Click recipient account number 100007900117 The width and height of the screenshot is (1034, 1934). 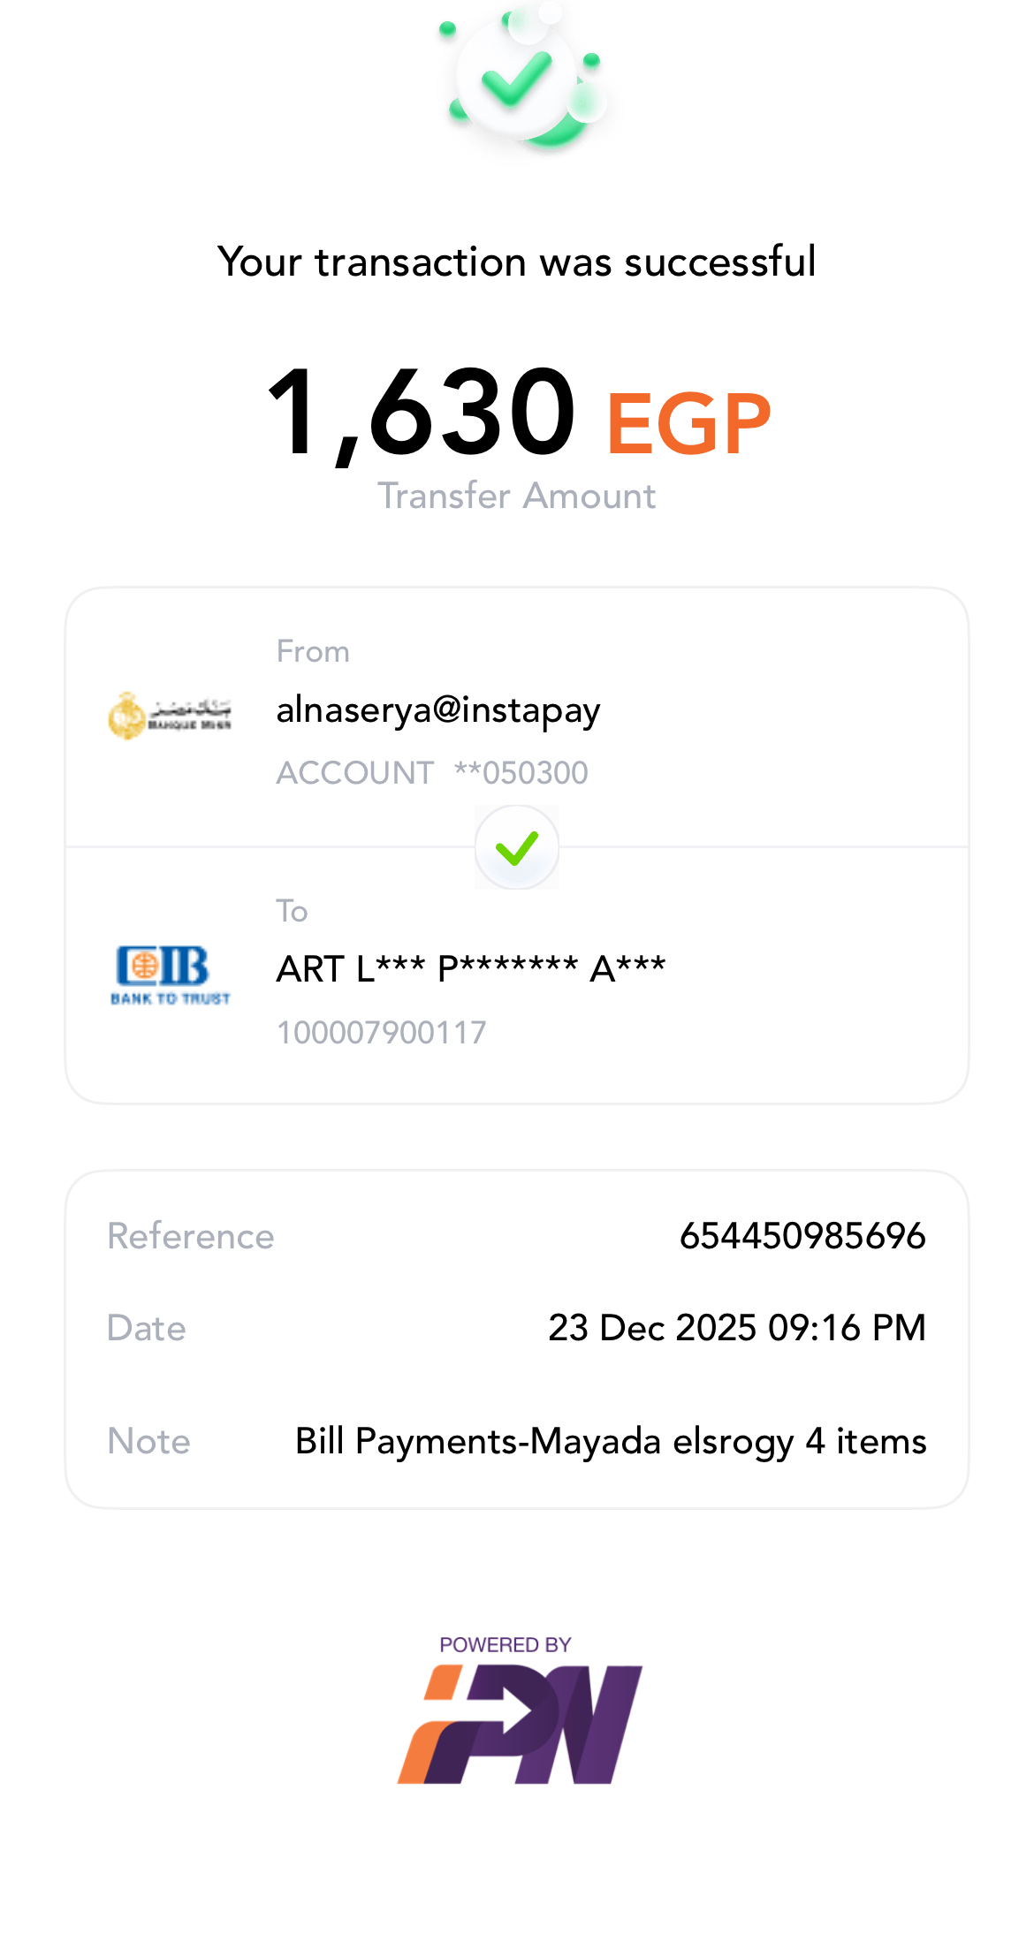(382, 1032)
